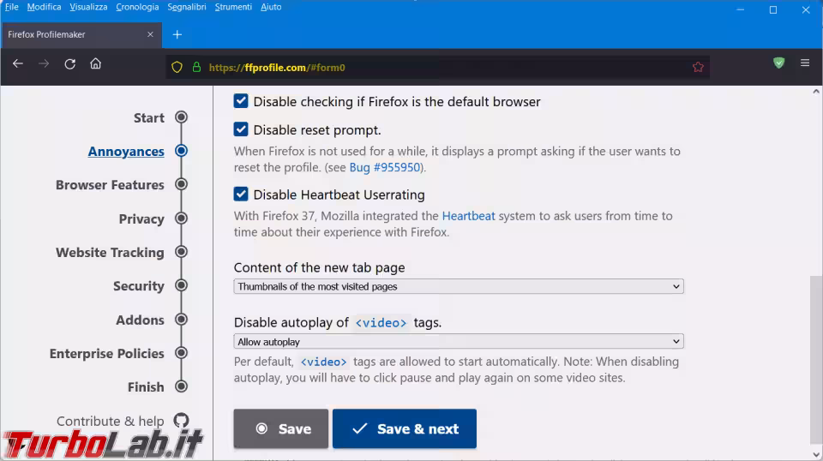Open the Visualizza menu
This screenshot has width=823, height=461.
coord(88,7)
